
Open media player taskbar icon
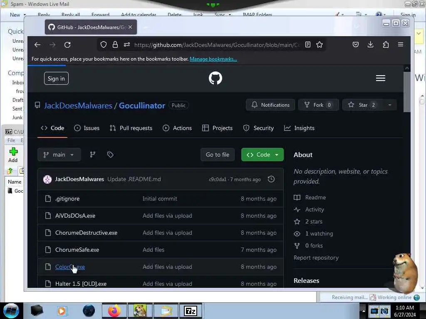click(x=62, y=311)
